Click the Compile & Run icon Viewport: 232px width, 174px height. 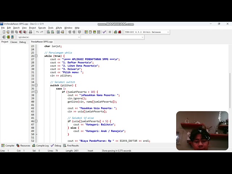(94, 32)
